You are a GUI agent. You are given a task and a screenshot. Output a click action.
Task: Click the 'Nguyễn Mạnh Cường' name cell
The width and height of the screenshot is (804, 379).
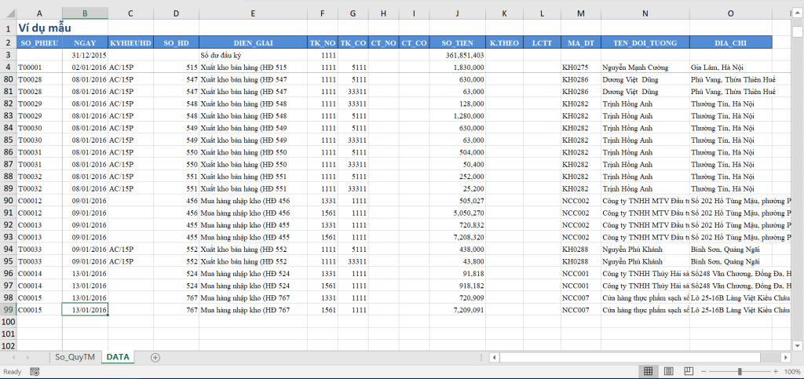pyautogui.click(x=645, y=67)
